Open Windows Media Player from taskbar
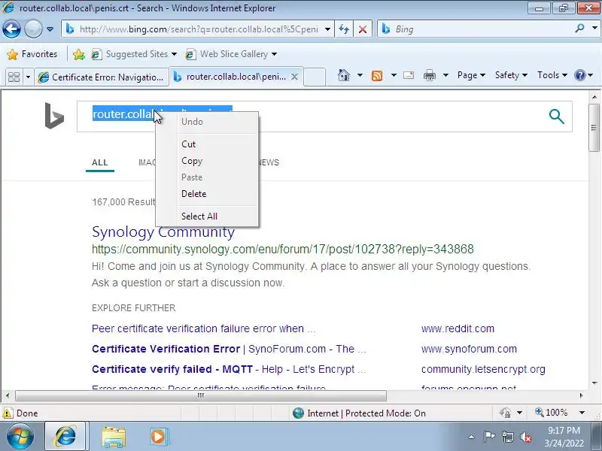Viewport: 602px width, 451px height. [x=159, y=437]
